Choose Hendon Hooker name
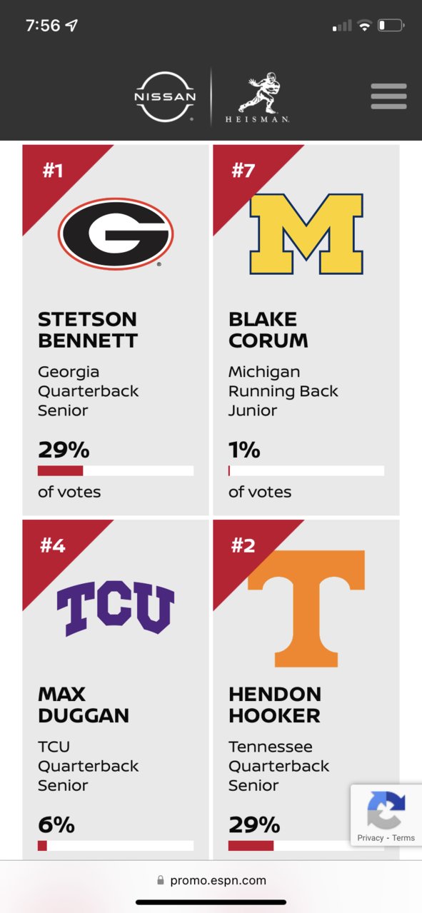This screenshot has height=913, width=422. pyautogui.click(x=274, y=705)
